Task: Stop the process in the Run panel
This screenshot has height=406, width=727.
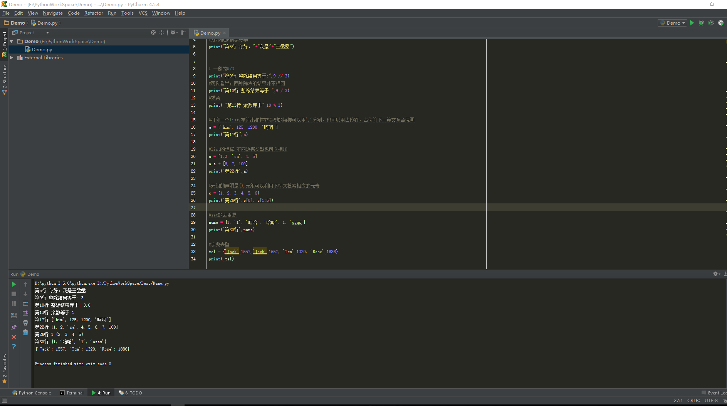Action: pyautogui.click(x=14, y=294)
